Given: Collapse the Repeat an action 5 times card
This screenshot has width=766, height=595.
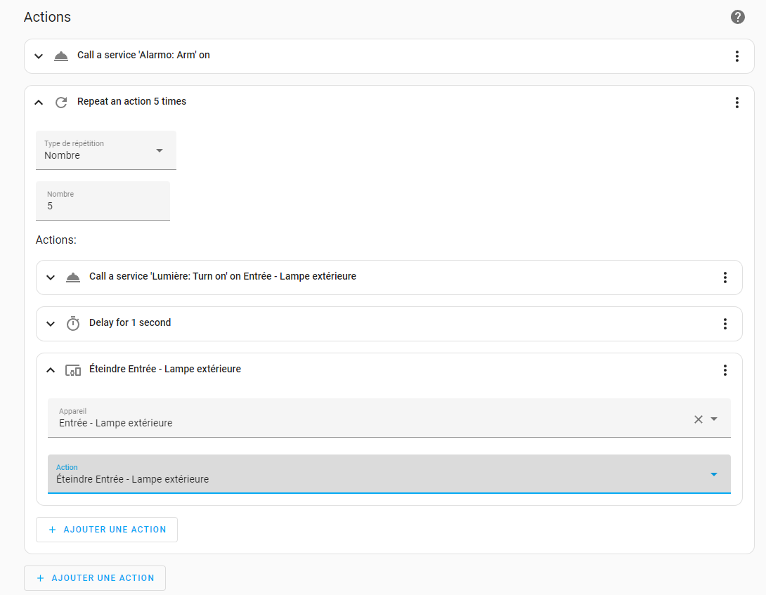Looking at the screenshot, I should pos(39,103).
